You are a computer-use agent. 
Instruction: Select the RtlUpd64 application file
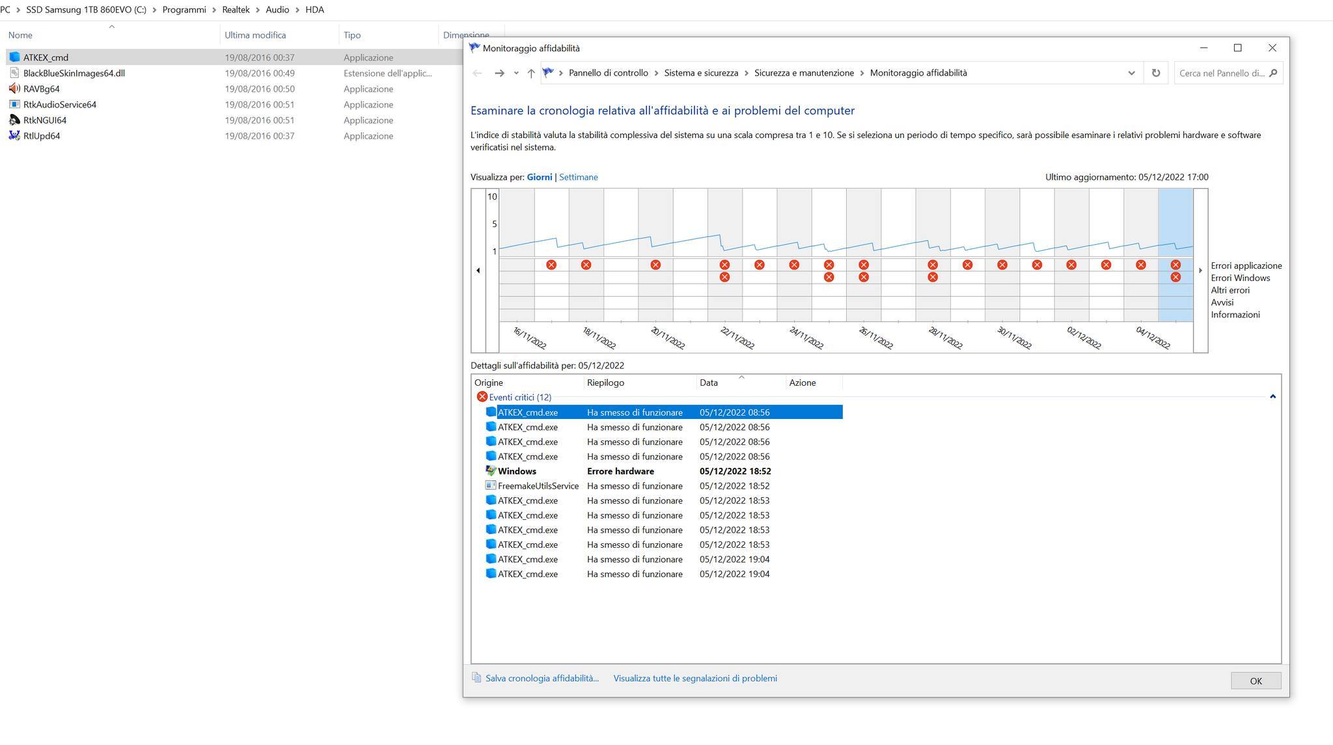(x=42, y=136)
